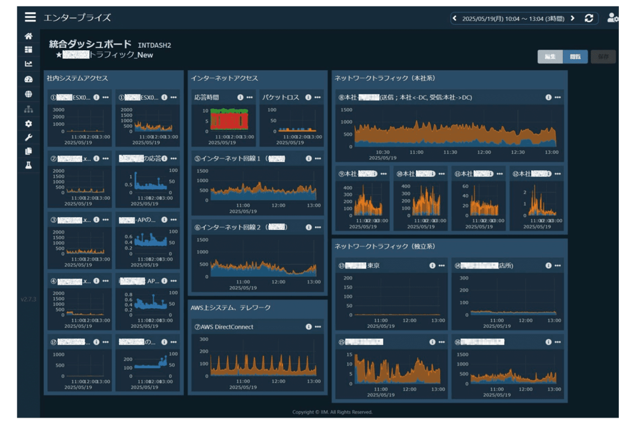Show info for ⑯ widget
This screenshot has width=636, height=424.
point(548,342)
